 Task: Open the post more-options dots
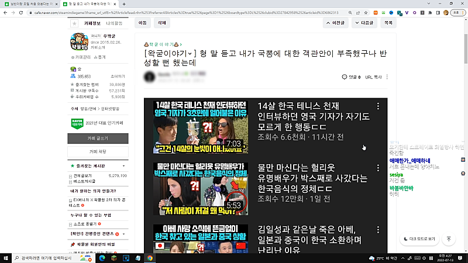pyautogui.click(x=387, y=77)
